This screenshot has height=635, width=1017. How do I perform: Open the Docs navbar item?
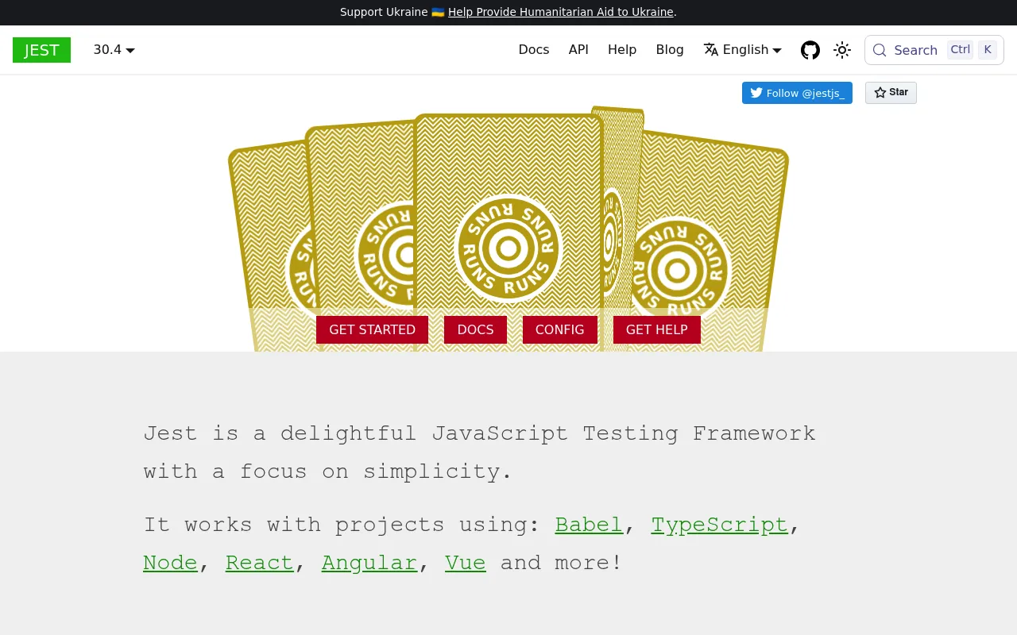coord(534,50)
